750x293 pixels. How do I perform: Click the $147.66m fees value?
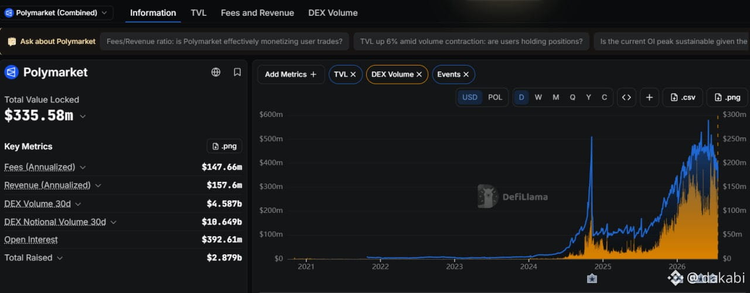point(221,167)
